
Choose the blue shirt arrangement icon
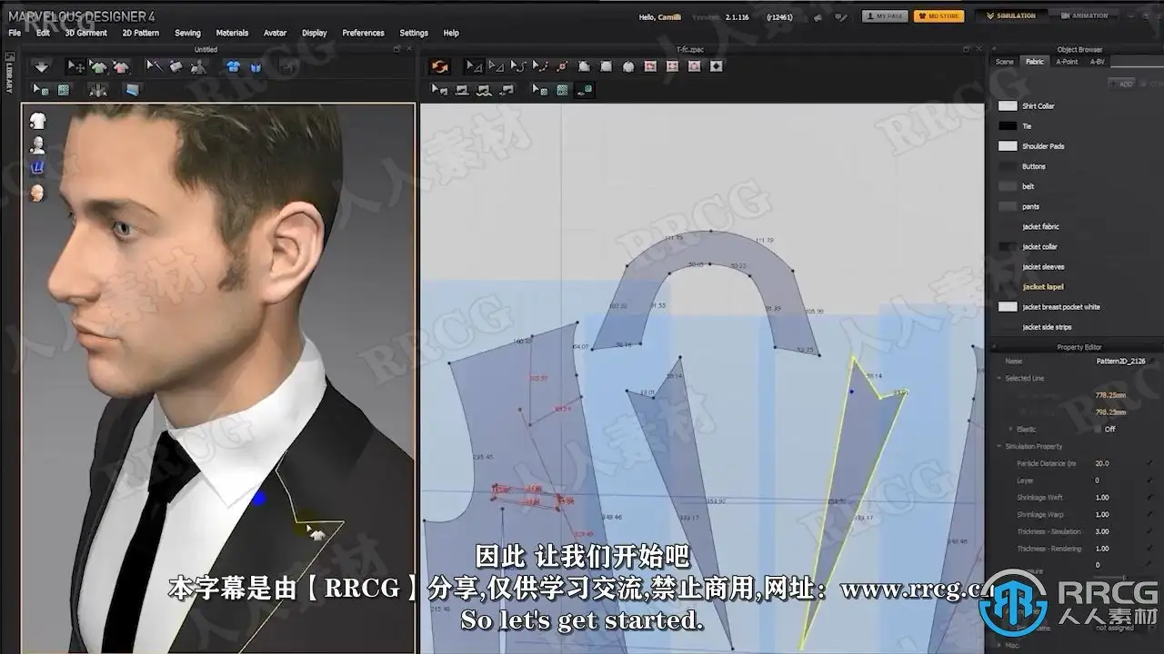point(233,66)
